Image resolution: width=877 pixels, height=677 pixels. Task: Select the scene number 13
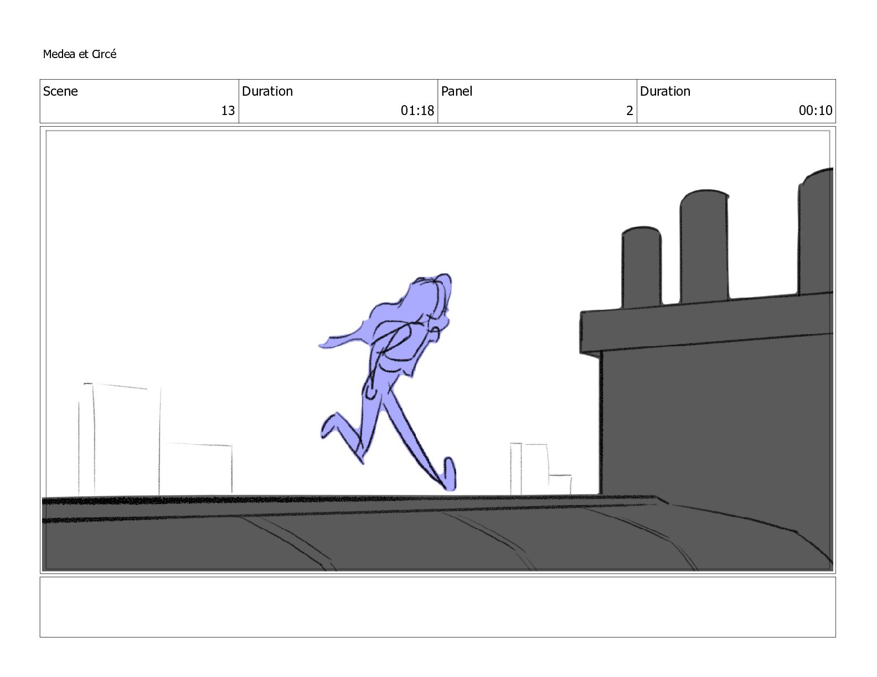click(228, 111)
